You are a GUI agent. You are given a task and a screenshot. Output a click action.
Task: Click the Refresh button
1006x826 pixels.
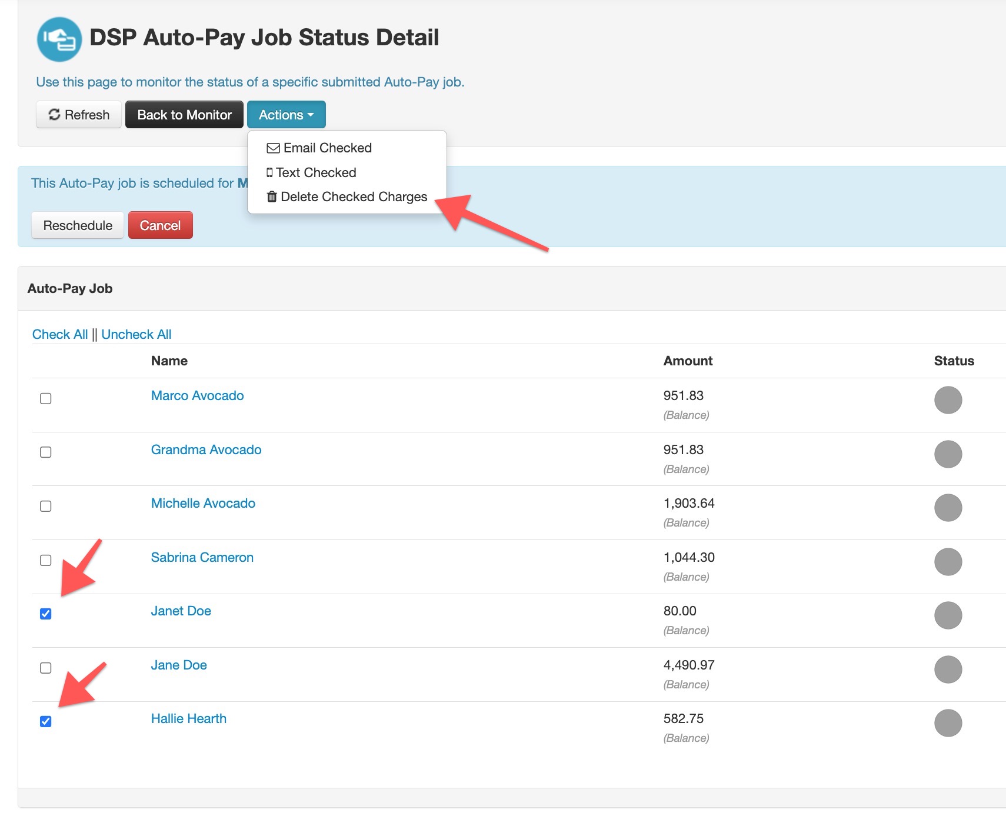(79, 115)
